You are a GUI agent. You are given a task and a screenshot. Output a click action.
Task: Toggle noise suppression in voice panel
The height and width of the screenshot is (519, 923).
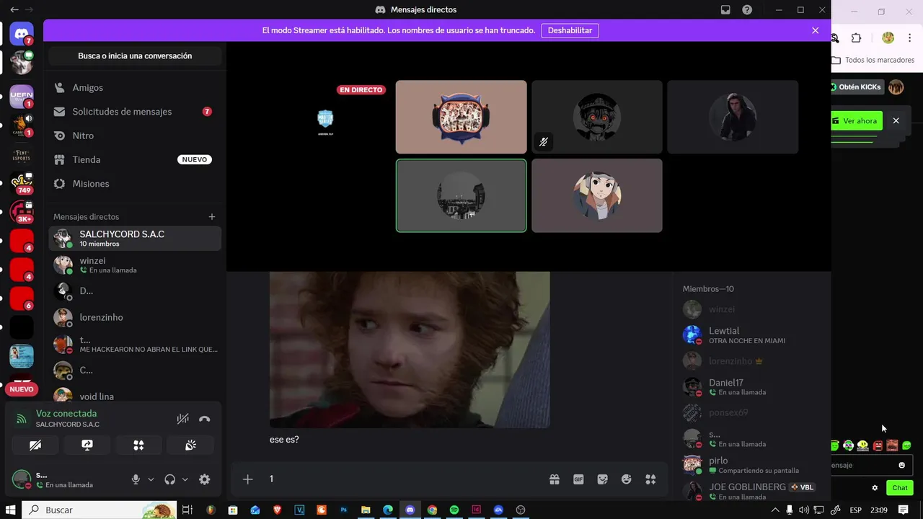[183, 419]
